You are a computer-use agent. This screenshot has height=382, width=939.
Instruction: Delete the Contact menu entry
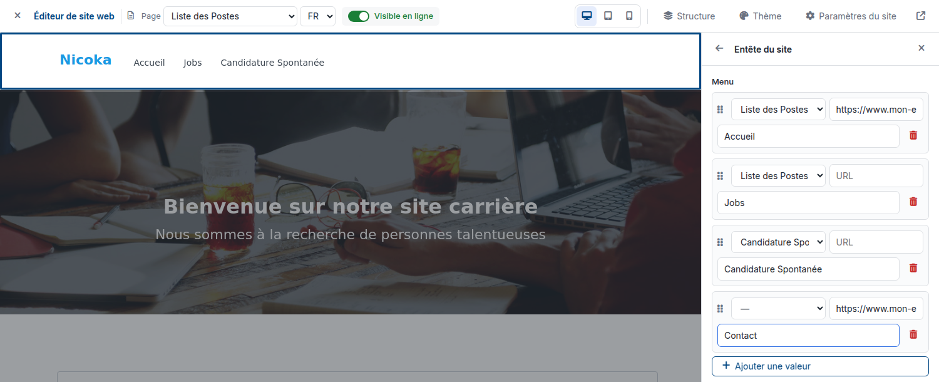[913, 334]
